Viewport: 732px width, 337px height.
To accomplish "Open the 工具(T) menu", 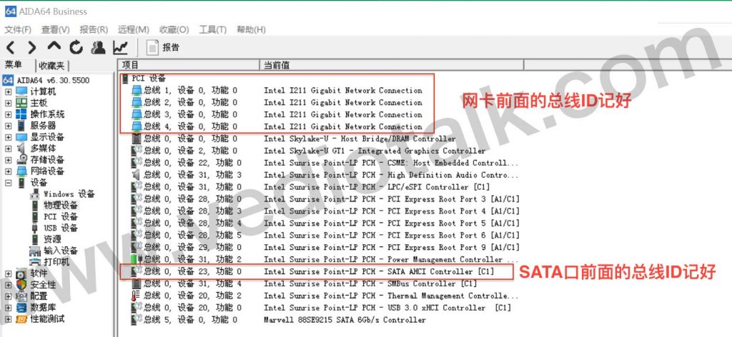I will tap(212, 29).
